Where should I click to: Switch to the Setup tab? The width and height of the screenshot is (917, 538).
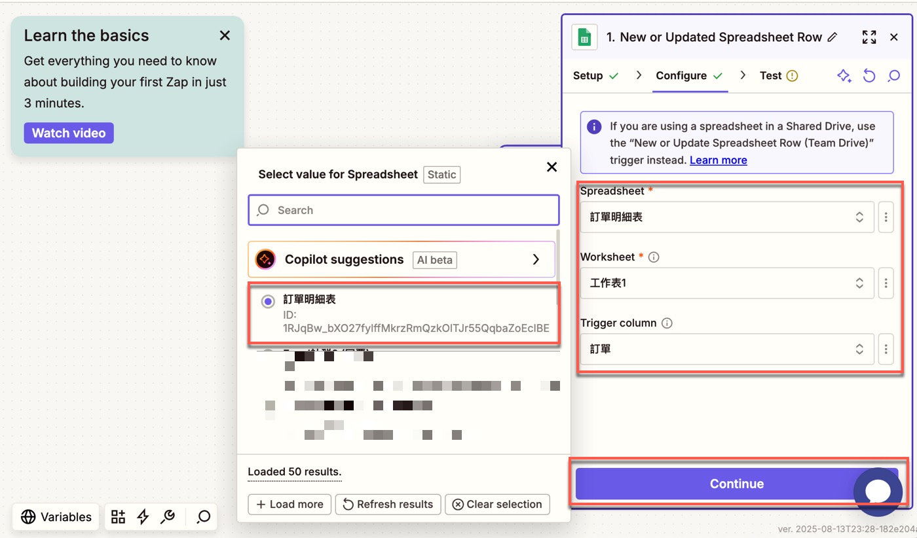(595, 76)
